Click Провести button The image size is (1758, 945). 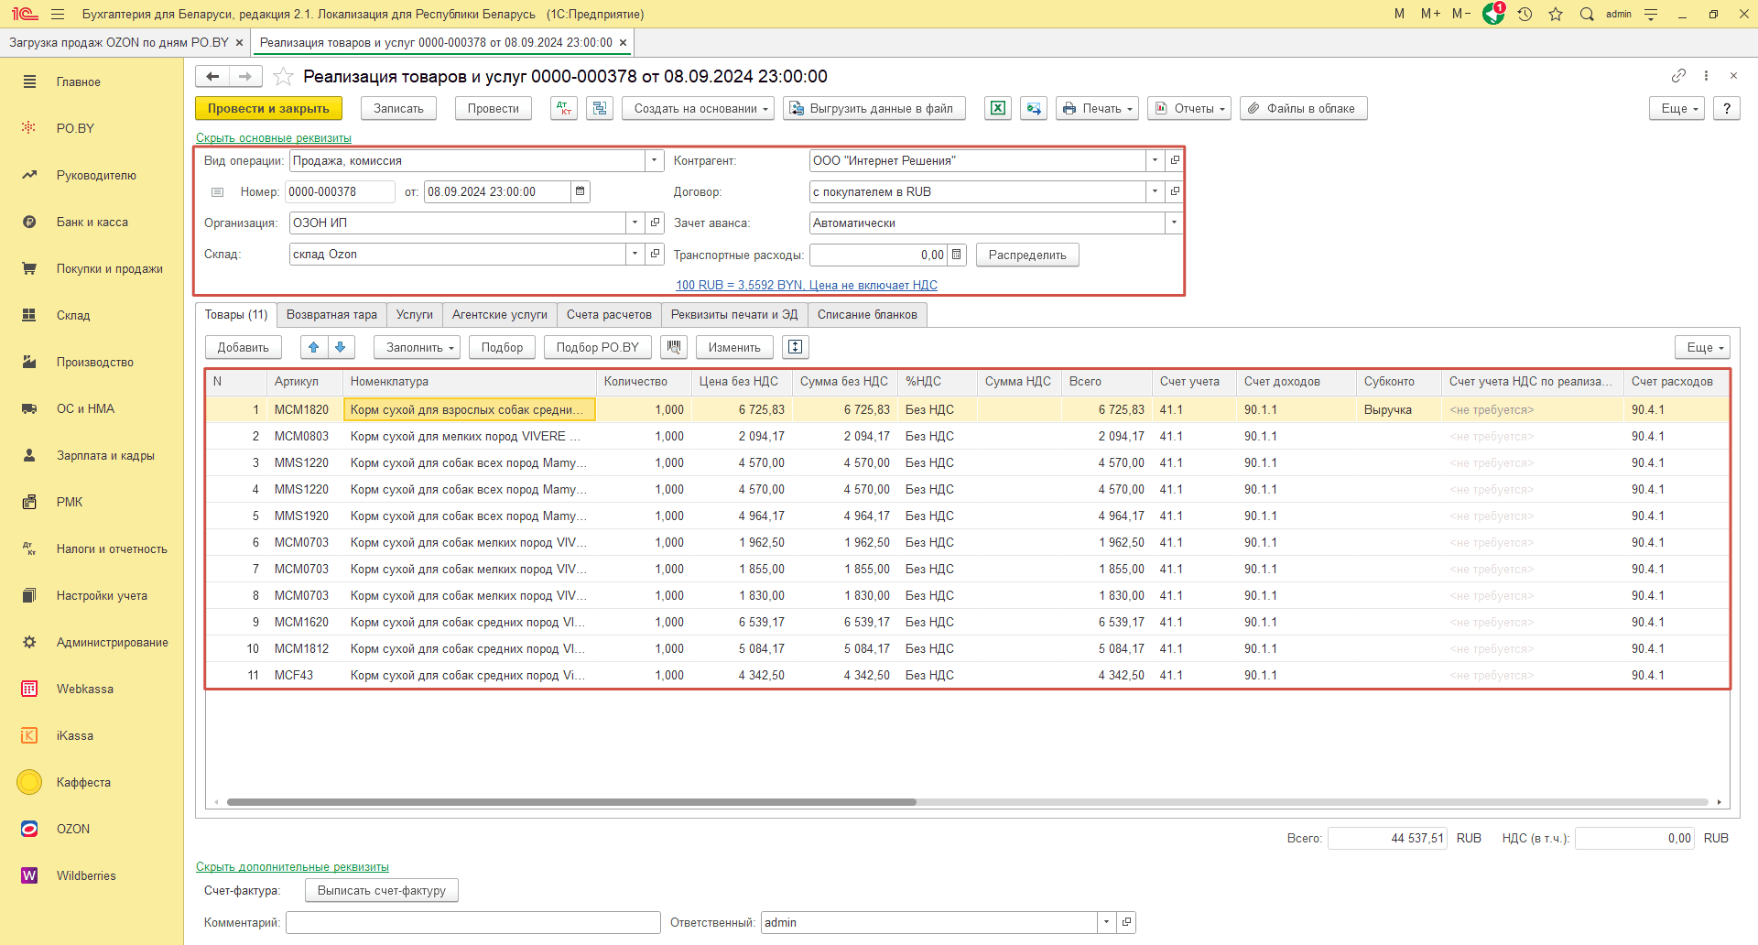[x=494, y=108]
